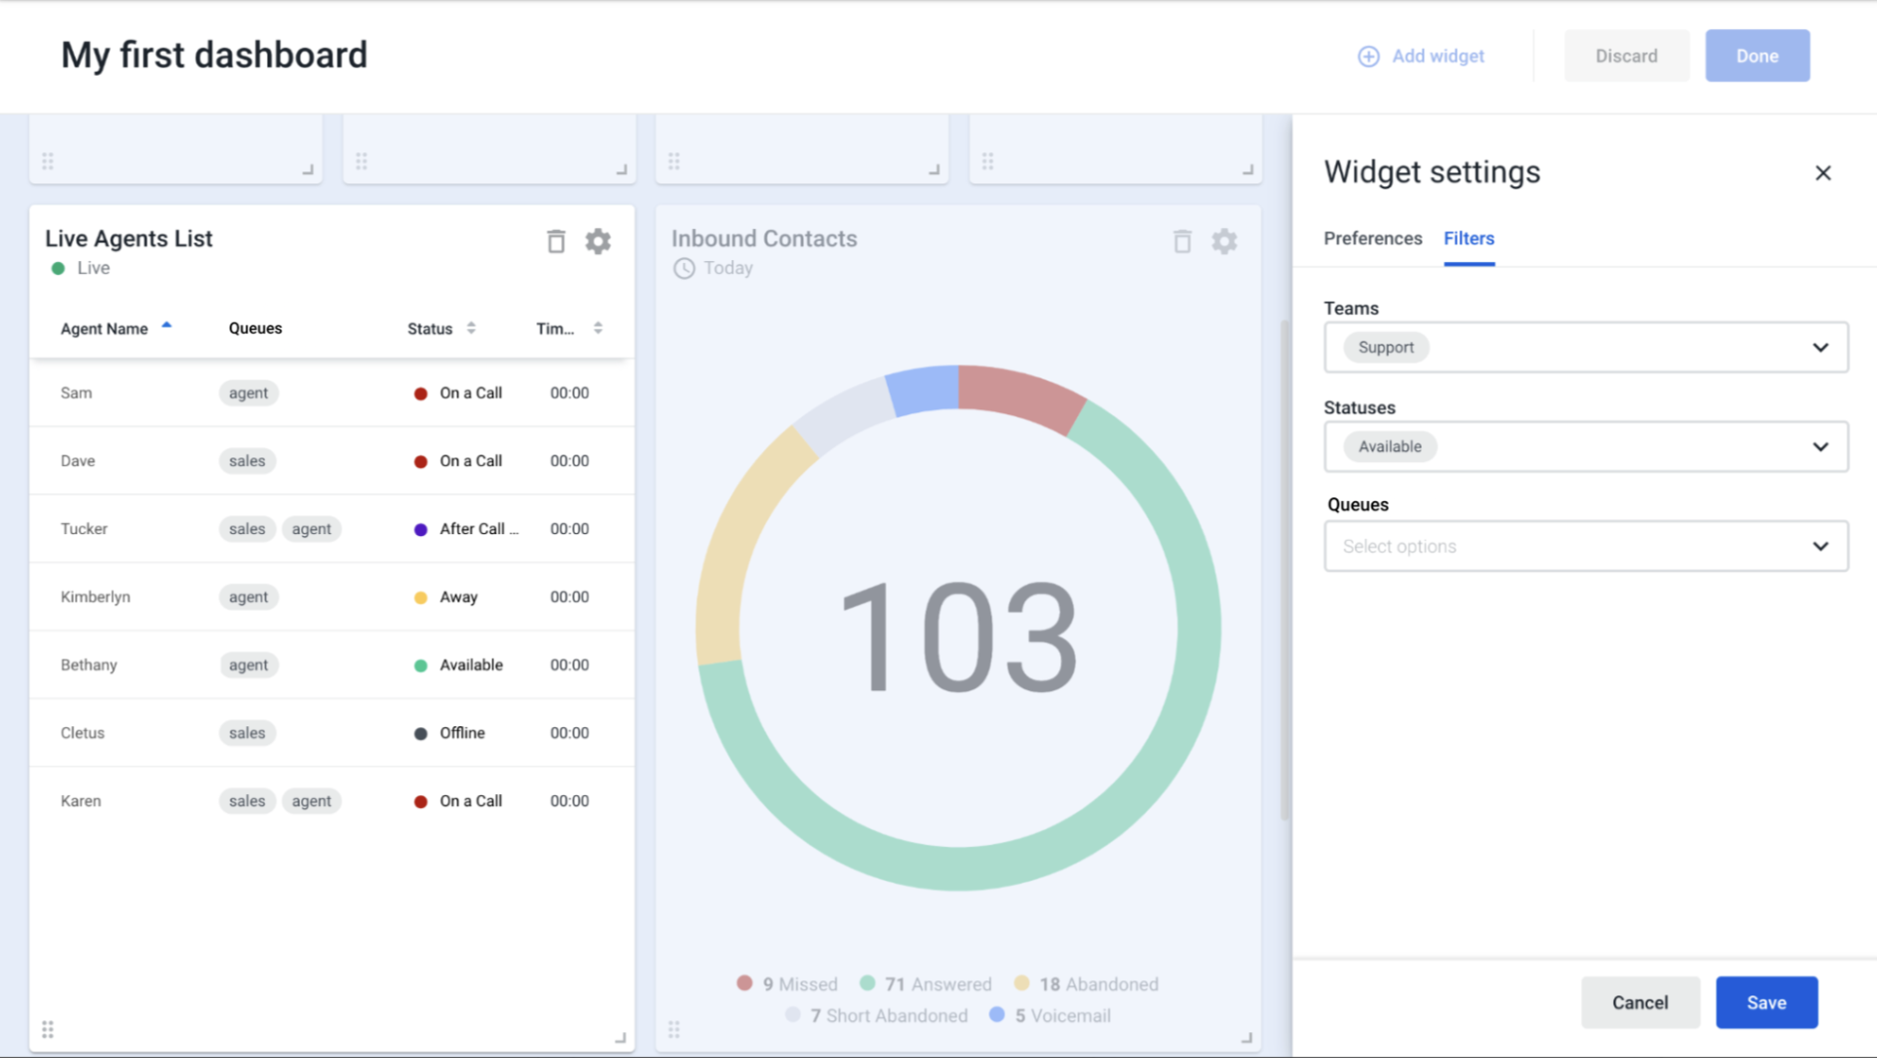Switch to the Filters tab
This screenshot has width=1877, height=1058.
click(x=1469, y=238)
